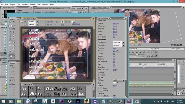Align title text left
This screenshot has height=104, width=185.
click(62, 22)
